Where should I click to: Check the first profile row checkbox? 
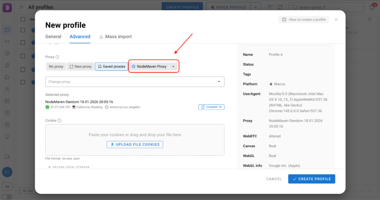point(23,30)
